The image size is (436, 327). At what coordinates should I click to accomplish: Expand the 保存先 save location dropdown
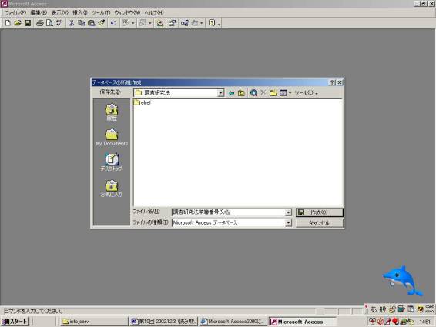(221, 93)
